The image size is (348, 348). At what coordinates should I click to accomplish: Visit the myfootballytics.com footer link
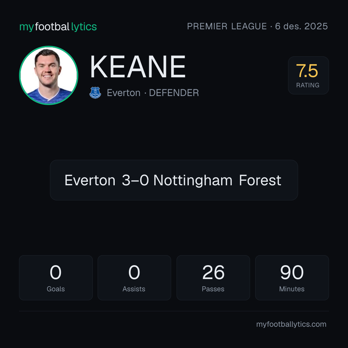tap(291, 324)
